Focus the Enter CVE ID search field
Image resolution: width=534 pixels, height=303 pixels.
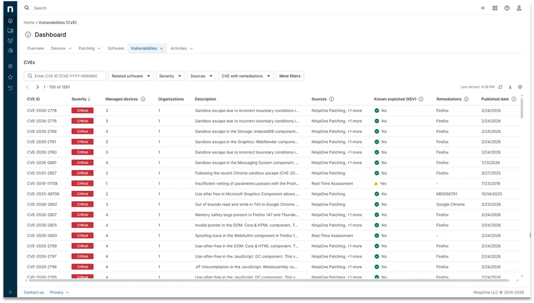(65, 76)
